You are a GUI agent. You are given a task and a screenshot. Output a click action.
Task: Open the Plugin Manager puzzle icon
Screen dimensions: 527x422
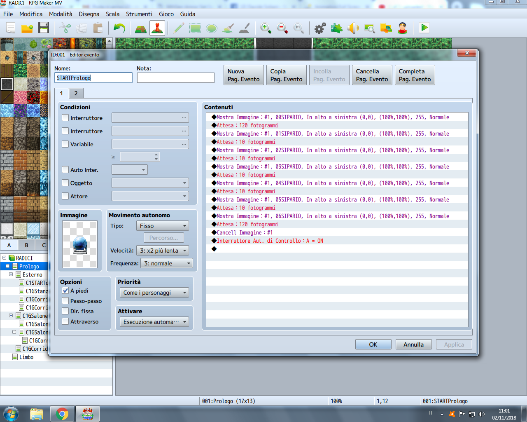pyautogui.click(x=337, y=28)
